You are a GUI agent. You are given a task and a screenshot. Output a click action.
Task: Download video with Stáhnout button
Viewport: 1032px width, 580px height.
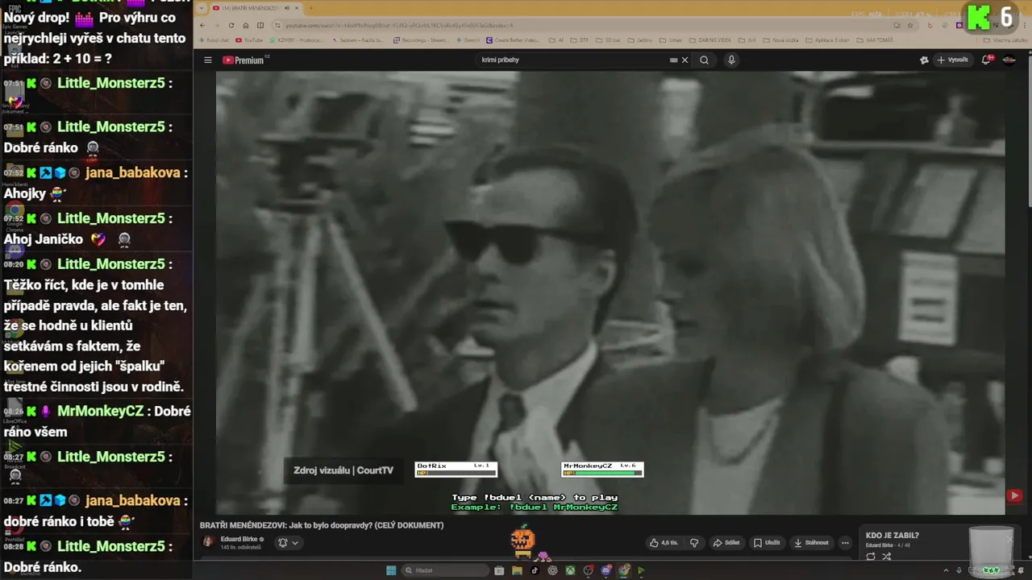811,543
